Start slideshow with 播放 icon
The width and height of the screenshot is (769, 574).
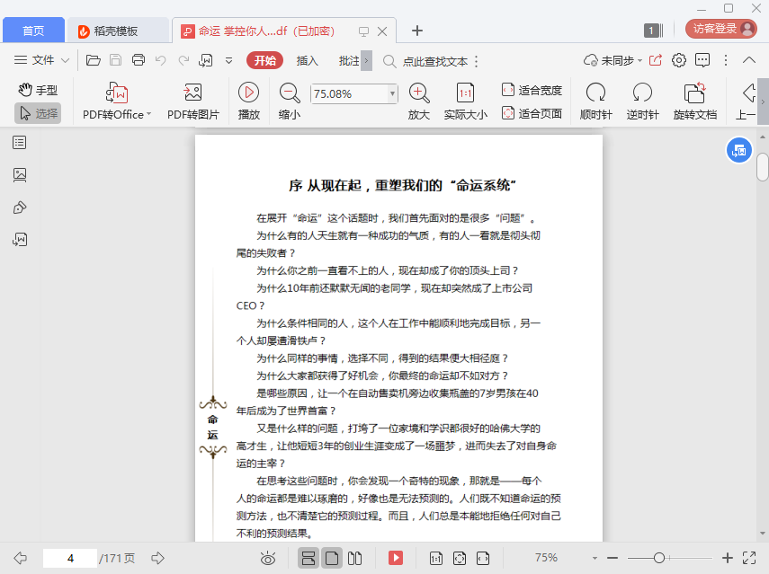[x=248, y=93]
